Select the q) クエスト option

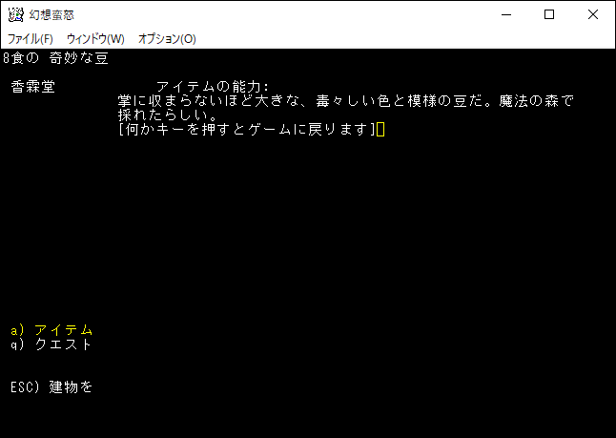click(x=51, y=344)
